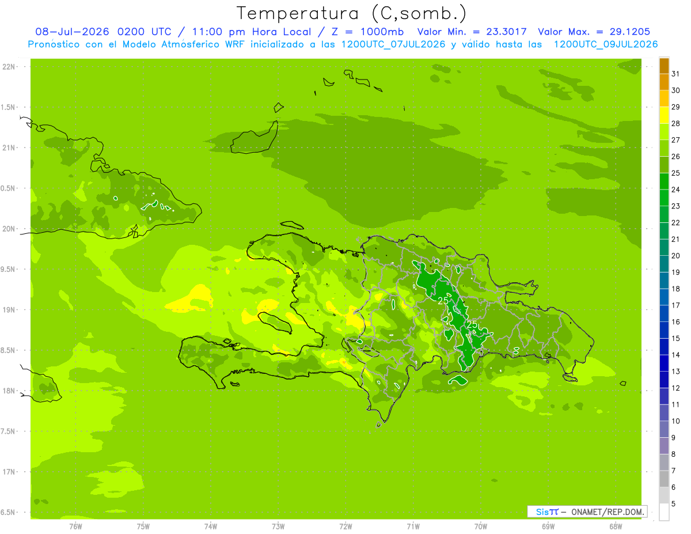The image size is (691, 534).
Task: Pick the dark-orange top colorbar swatch above 31
Action: click(x=664, y=66)
